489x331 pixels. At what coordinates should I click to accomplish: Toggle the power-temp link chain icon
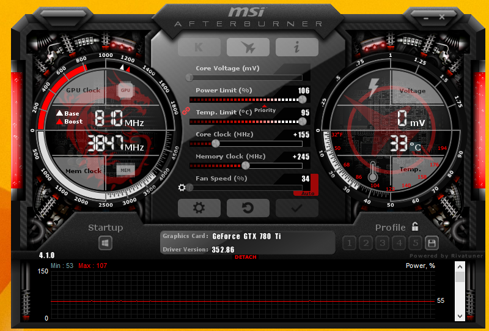186,111
